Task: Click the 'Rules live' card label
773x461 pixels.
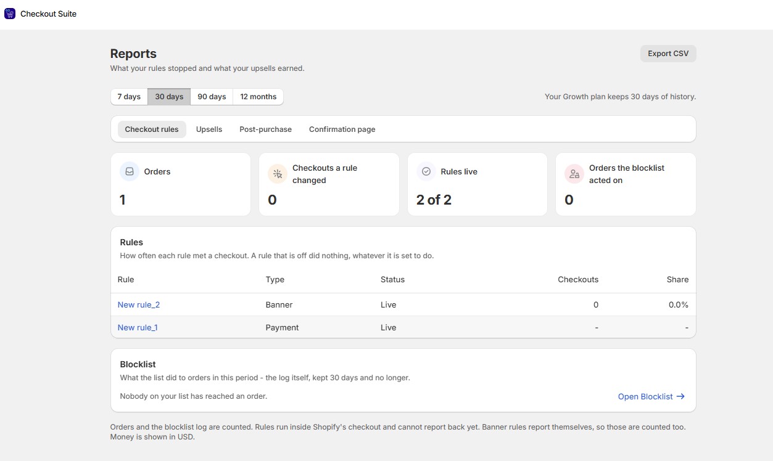Action: coord(459,172)
